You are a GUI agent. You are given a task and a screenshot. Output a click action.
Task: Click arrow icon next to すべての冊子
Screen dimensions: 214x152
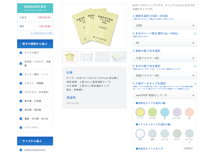tap(21, 53)
